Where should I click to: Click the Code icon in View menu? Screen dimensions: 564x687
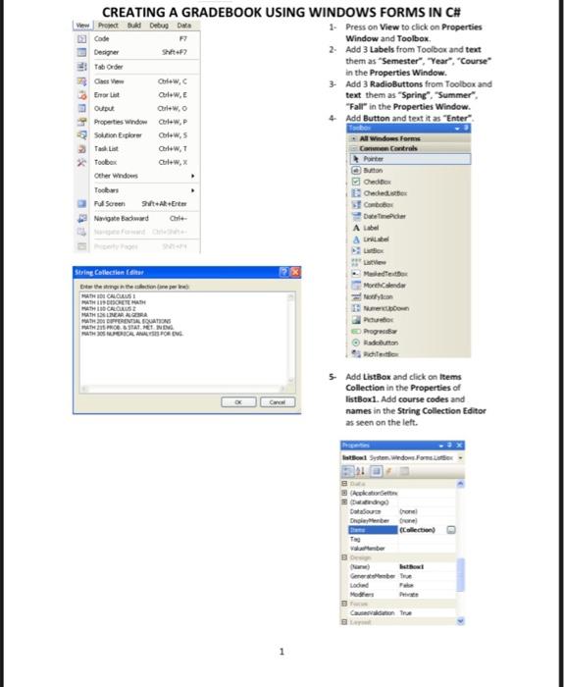click(81, 39)
